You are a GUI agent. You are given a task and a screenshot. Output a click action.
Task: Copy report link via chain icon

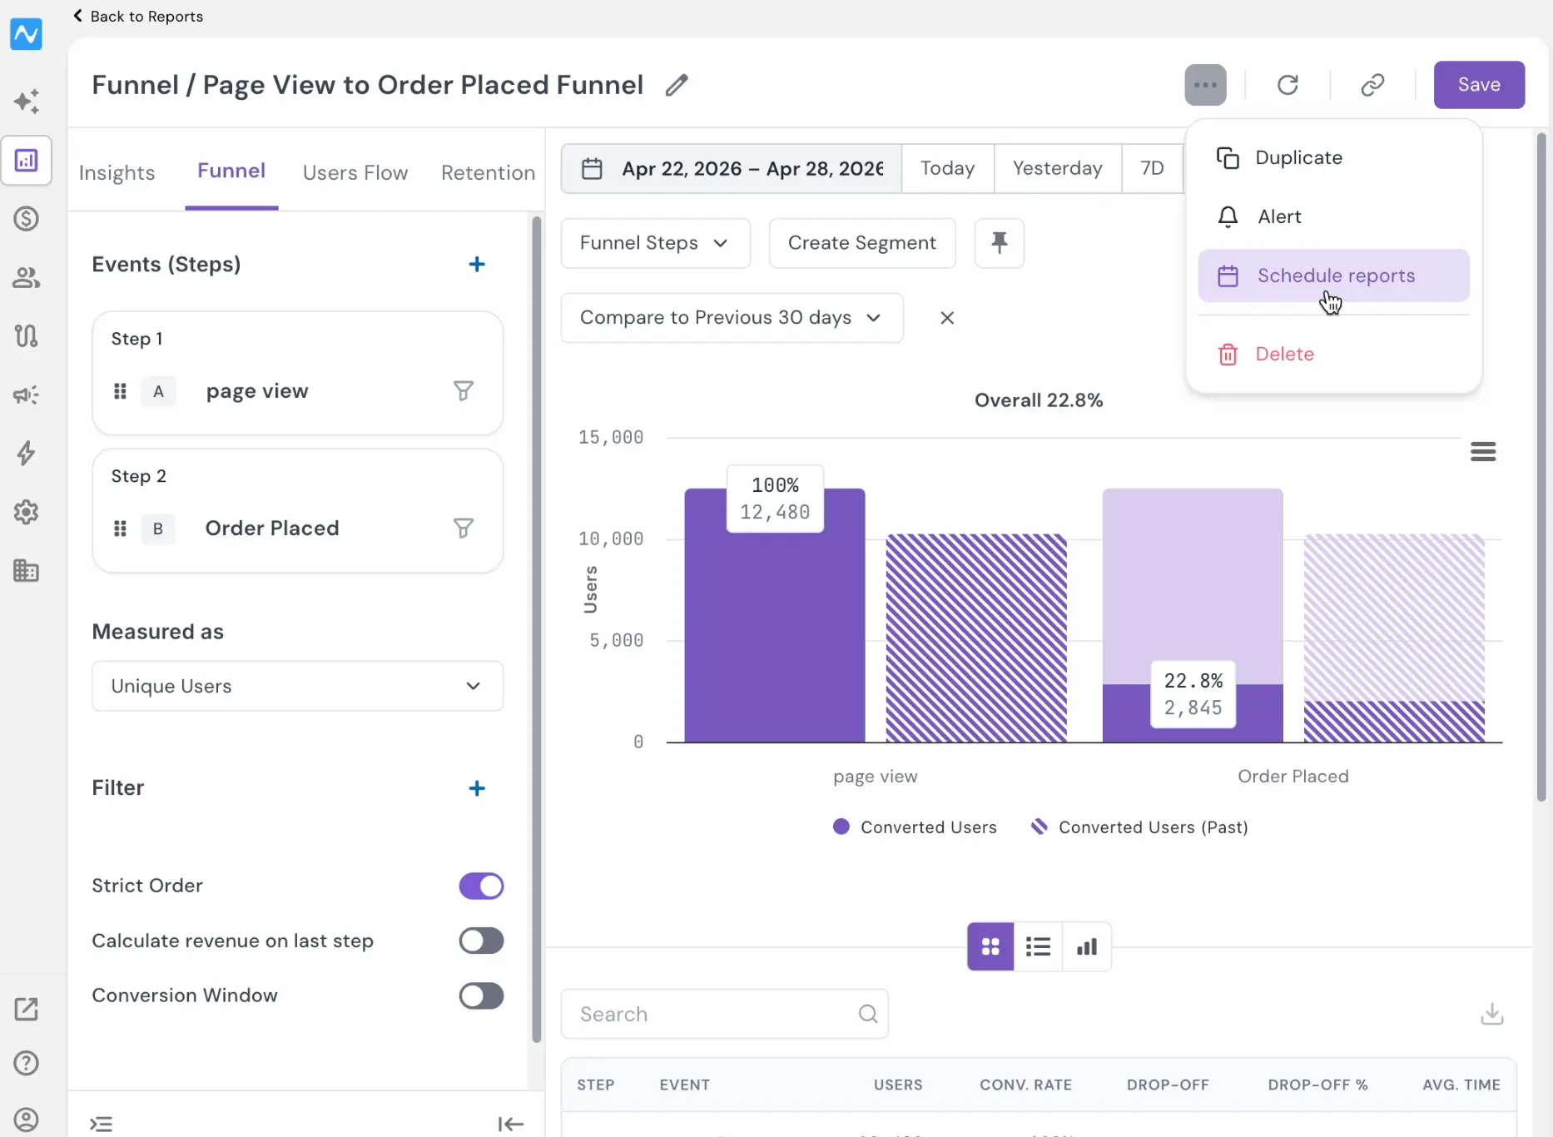click(1372, 85)
